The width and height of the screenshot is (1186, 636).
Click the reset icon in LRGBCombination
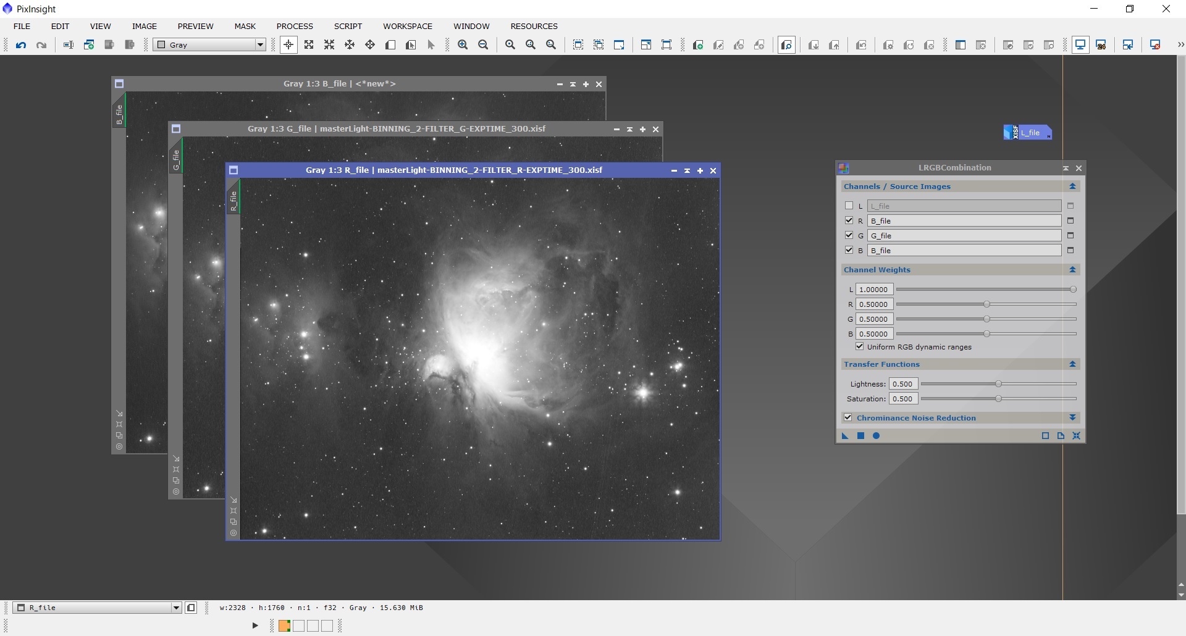coord(1077,436)
